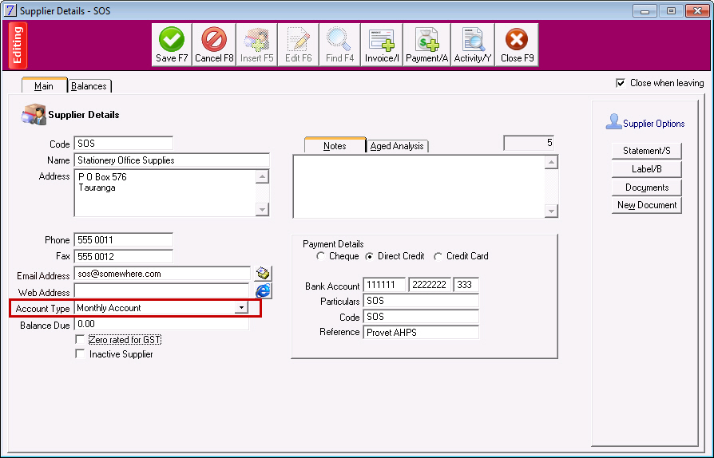Click the New Document button
The image size is (714, 458).
[647, 205]
